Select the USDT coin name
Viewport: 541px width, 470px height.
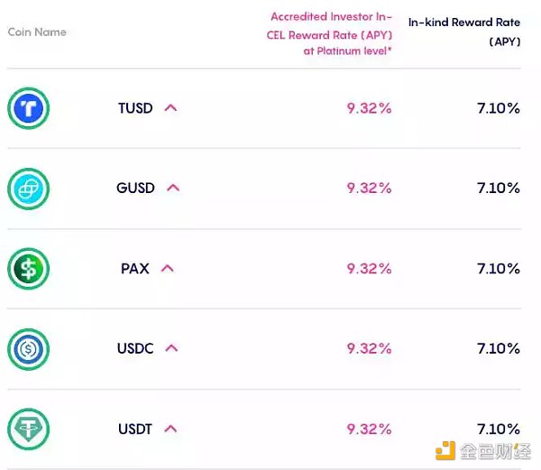click(135, 429)
